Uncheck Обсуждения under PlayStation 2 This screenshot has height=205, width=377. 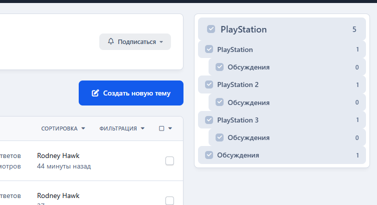(220, 102)
